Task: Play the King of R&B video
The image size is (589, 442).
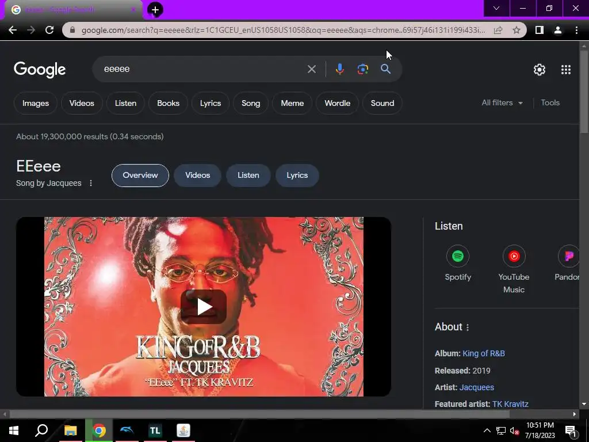Action: [204, 307]
